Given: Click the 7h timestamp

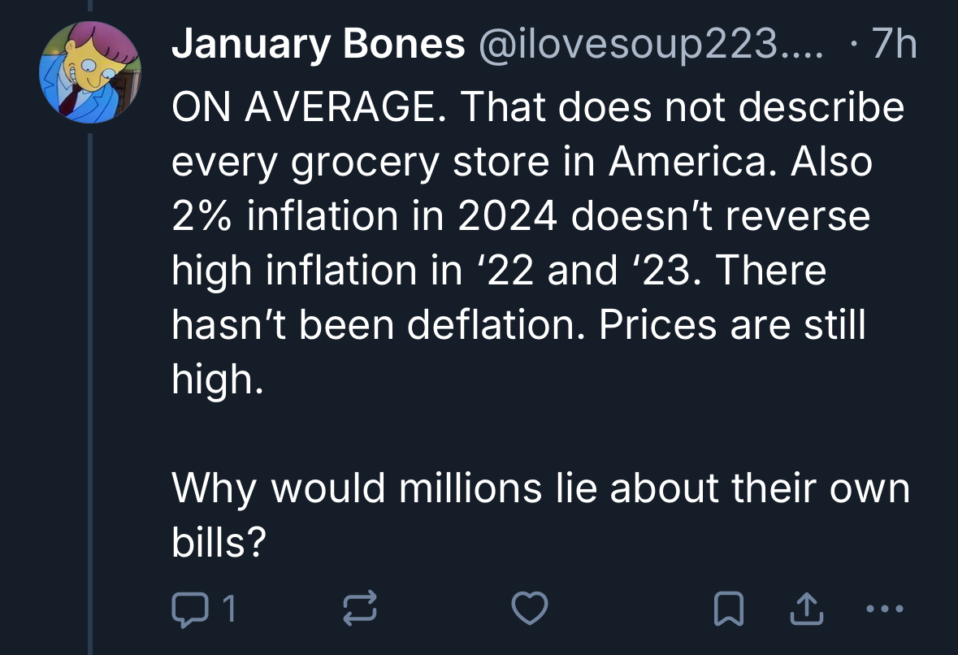Looking at the screenshot, I should point(893,46).
